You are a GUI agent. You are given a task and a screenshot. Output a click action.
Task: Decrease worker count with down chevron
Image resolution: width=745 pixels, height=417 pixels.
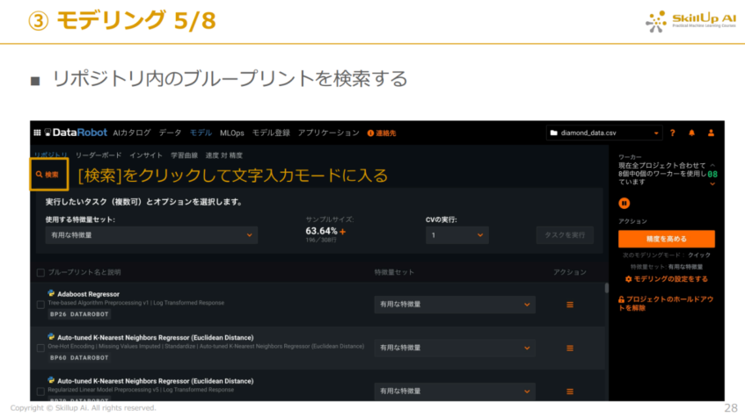[712, 184]
